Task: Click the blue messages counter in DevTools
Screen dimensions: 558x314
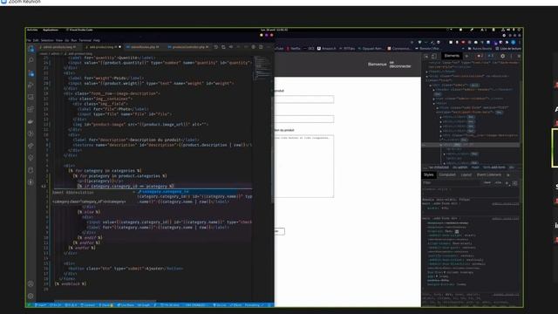Action: click(491, 56)
